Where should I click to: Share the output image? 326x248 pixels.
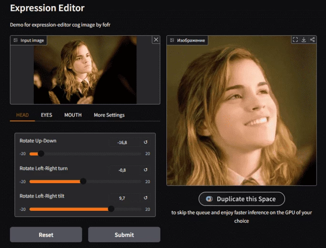[x=312, y=40]
